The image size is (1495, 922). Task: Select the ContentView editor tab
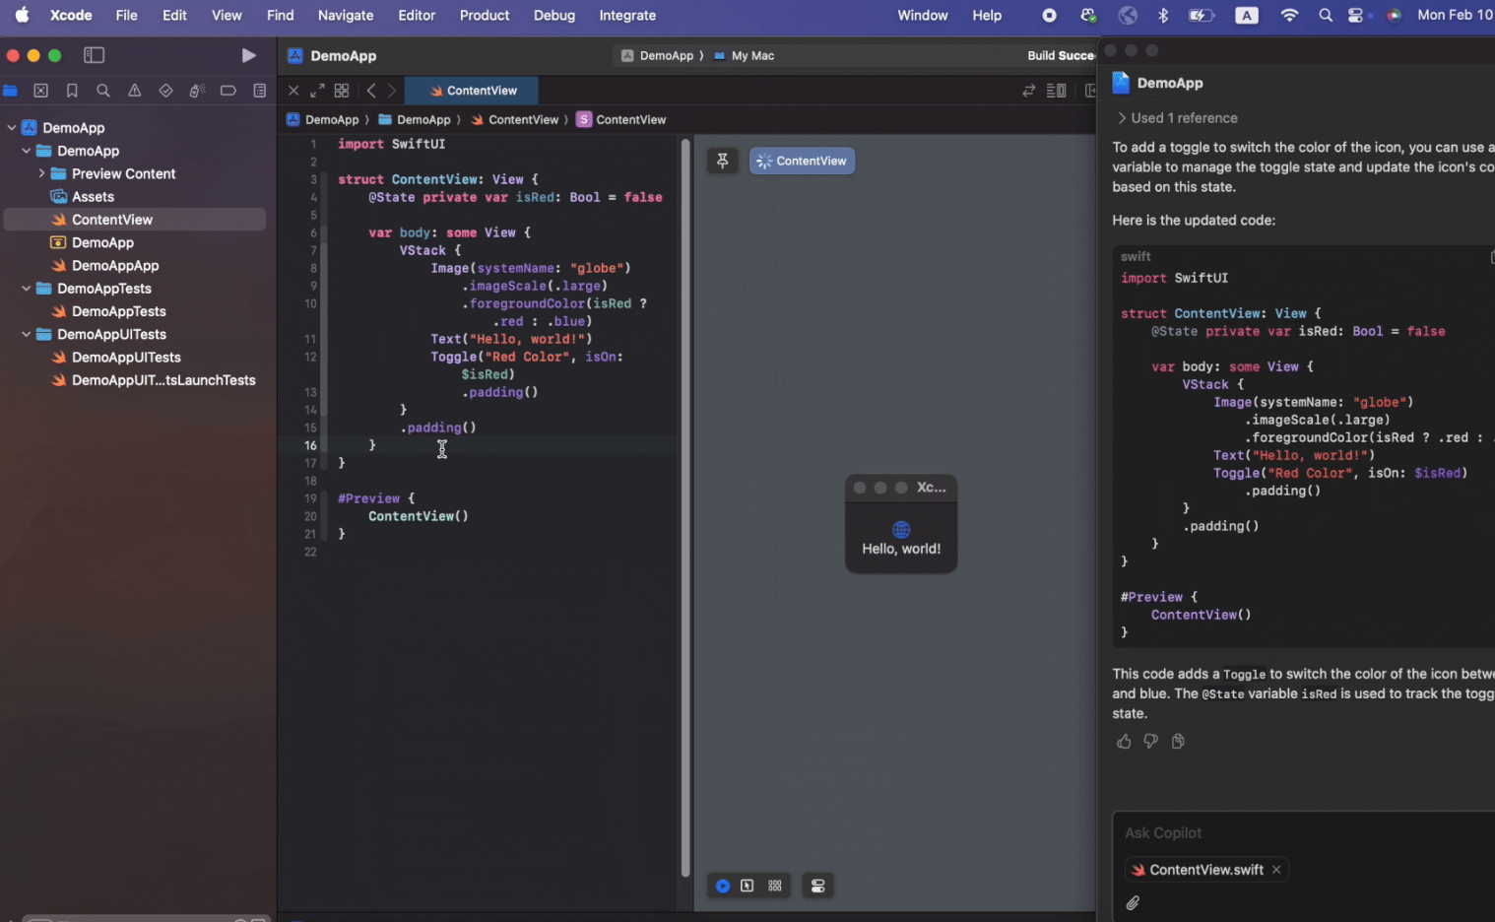point(472,91)
